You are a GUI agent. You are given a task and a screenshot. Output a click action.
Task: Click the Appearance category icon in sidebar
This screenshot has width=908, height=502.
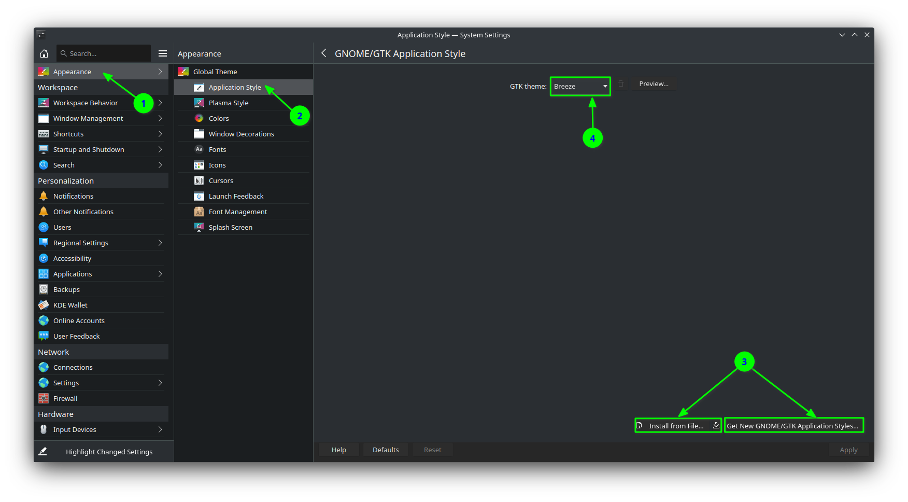[x=44, y=72]
